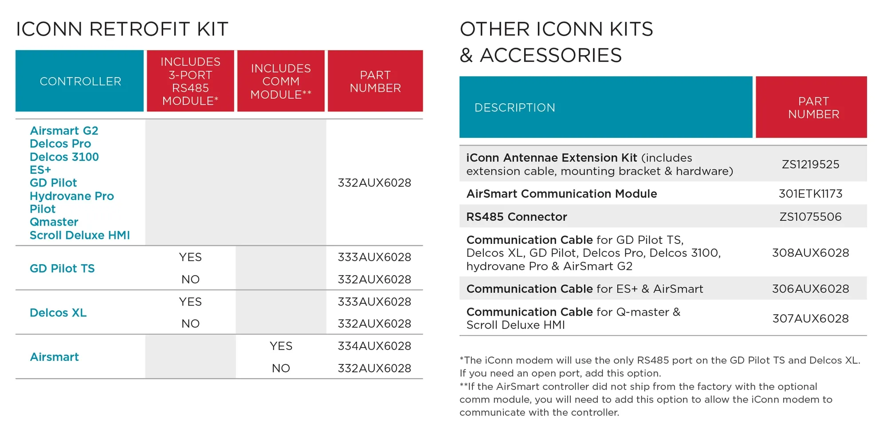Viewport: 887px width, 438px height.
Task: Click the Part Number header in the retrofit kit table
Action: 375,81
